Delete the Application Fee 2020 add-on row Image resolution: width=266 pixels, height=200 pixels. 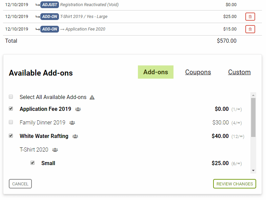tap(250, 29)
